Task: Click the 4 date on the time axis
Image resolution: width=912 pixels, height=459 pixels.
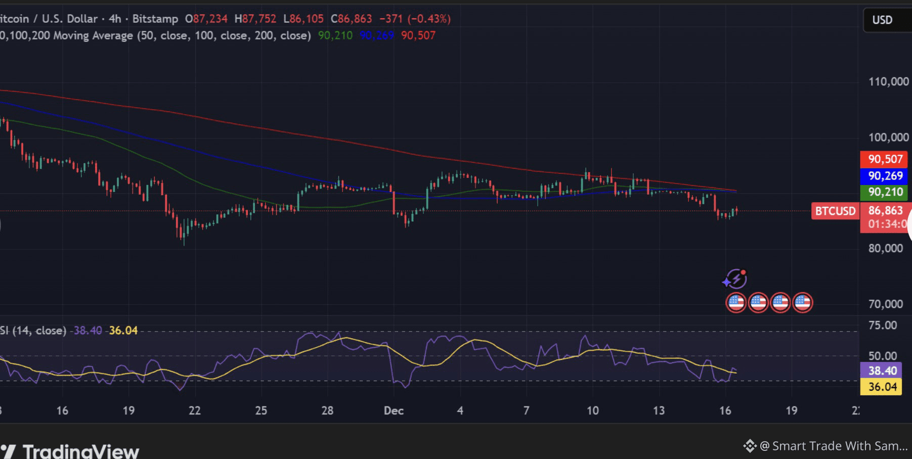Action: click(460, 410)
